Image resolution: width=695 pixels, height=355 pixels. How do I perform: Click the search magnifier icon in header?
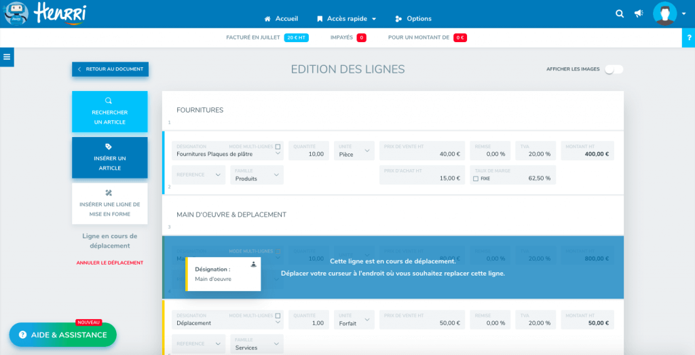click(619, 14)
